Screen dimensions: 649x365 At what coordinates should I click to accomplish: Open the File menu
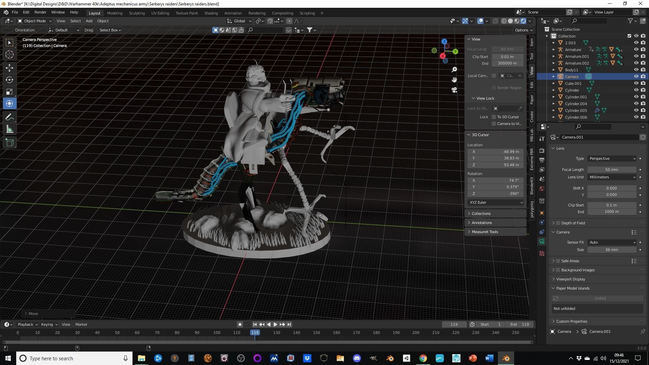[x=15, y=12]
